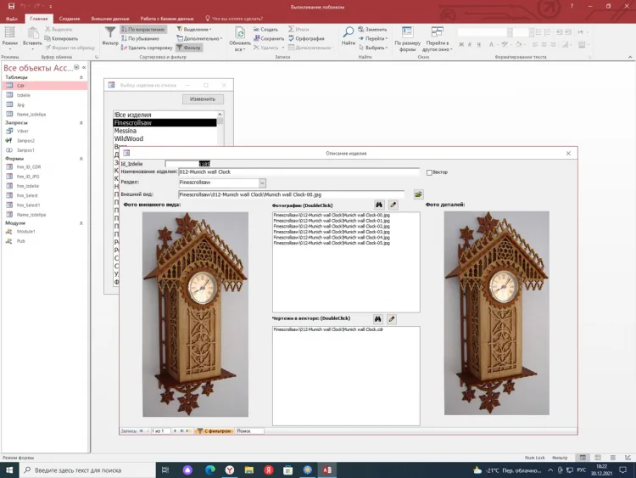Open the Режим view button
The width and height of the screenshot is (636, 478).
tap(9, 38)
